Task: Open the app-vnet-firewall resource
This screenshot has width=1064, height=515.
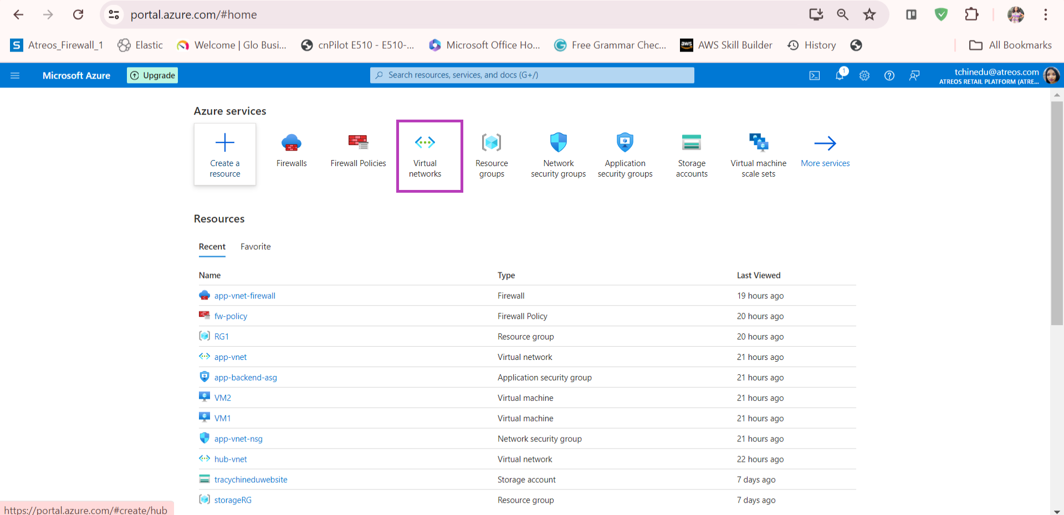Action: [x=245, y=296]
